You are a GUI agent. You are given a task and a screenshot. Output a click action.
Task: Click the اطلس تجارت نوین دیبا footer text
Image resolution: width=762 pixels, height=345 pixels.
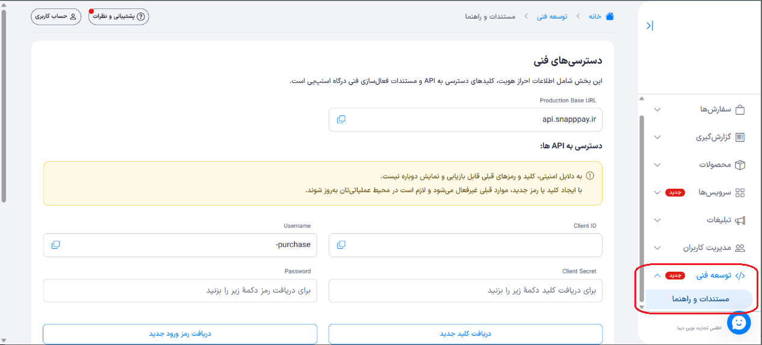tap(699, 328)
